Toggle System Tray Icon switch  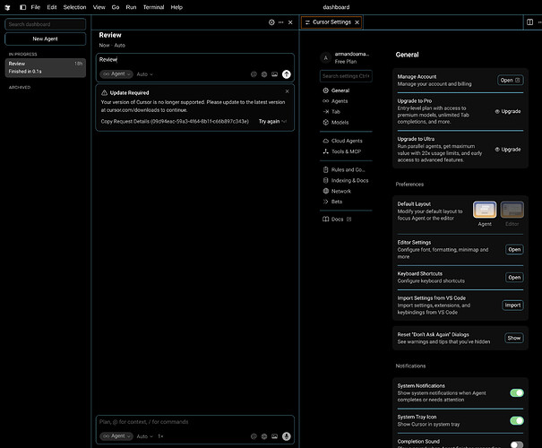tap(517, 420)
